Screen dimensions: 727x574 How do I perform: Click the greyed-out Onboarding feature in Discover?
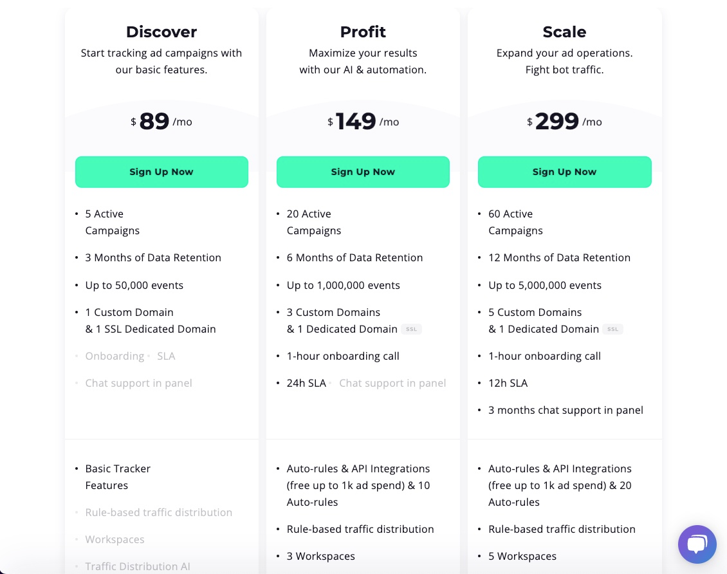115,356
